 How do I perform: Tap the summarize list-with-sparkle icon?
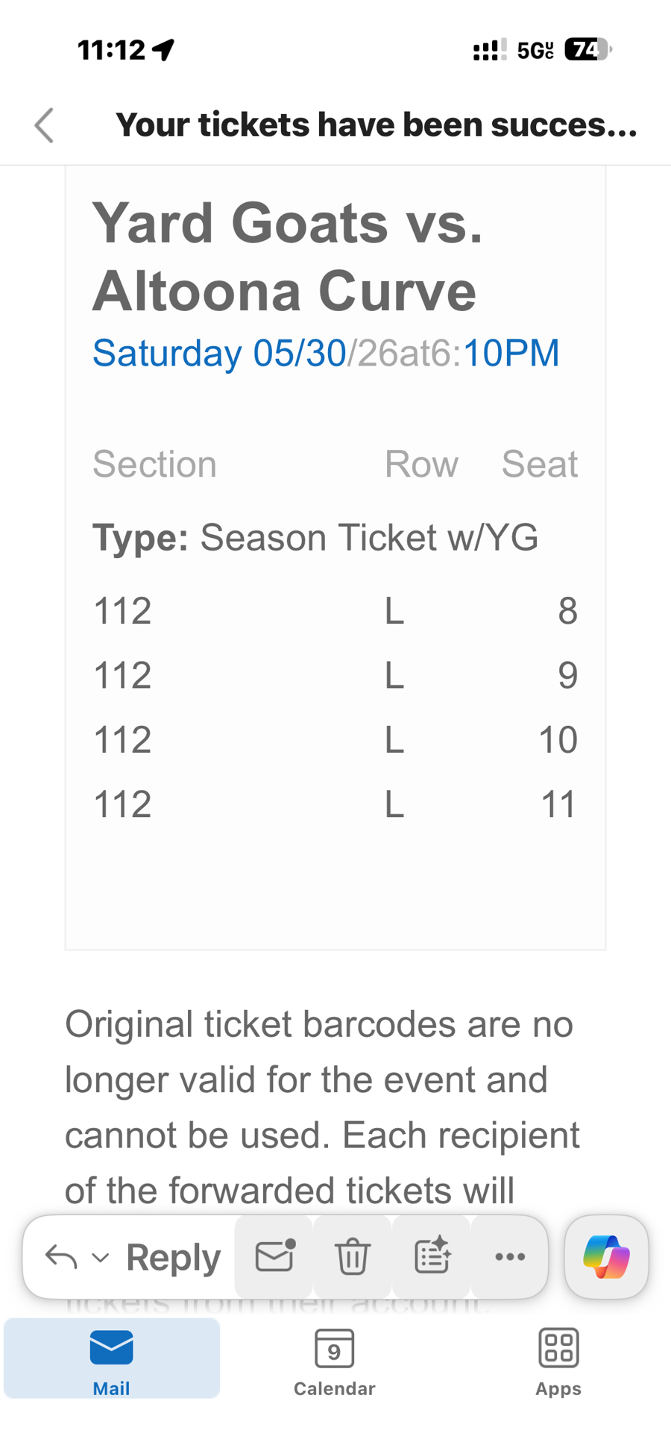[x=432, y=1256]
